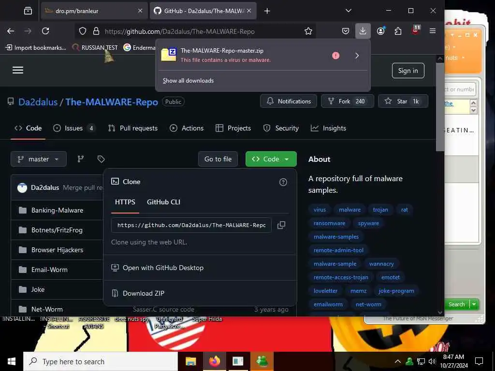Switch to the dro.pm/branleur tab
Viewport: 495px width, 371px height.
94,11
